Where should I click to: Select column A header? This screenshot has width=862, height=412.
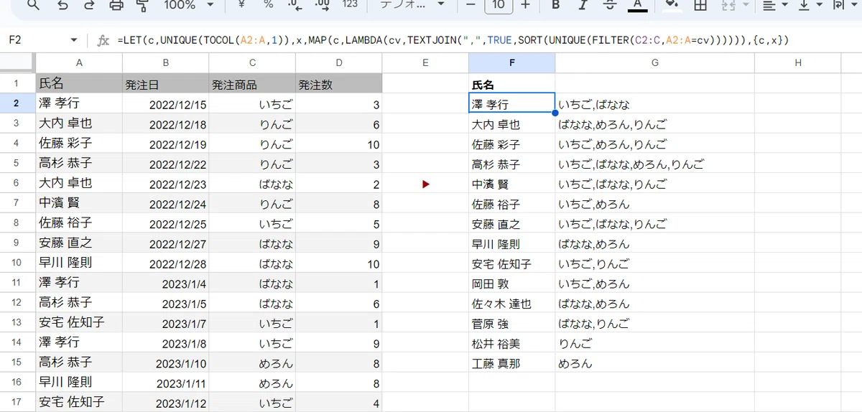79,62
